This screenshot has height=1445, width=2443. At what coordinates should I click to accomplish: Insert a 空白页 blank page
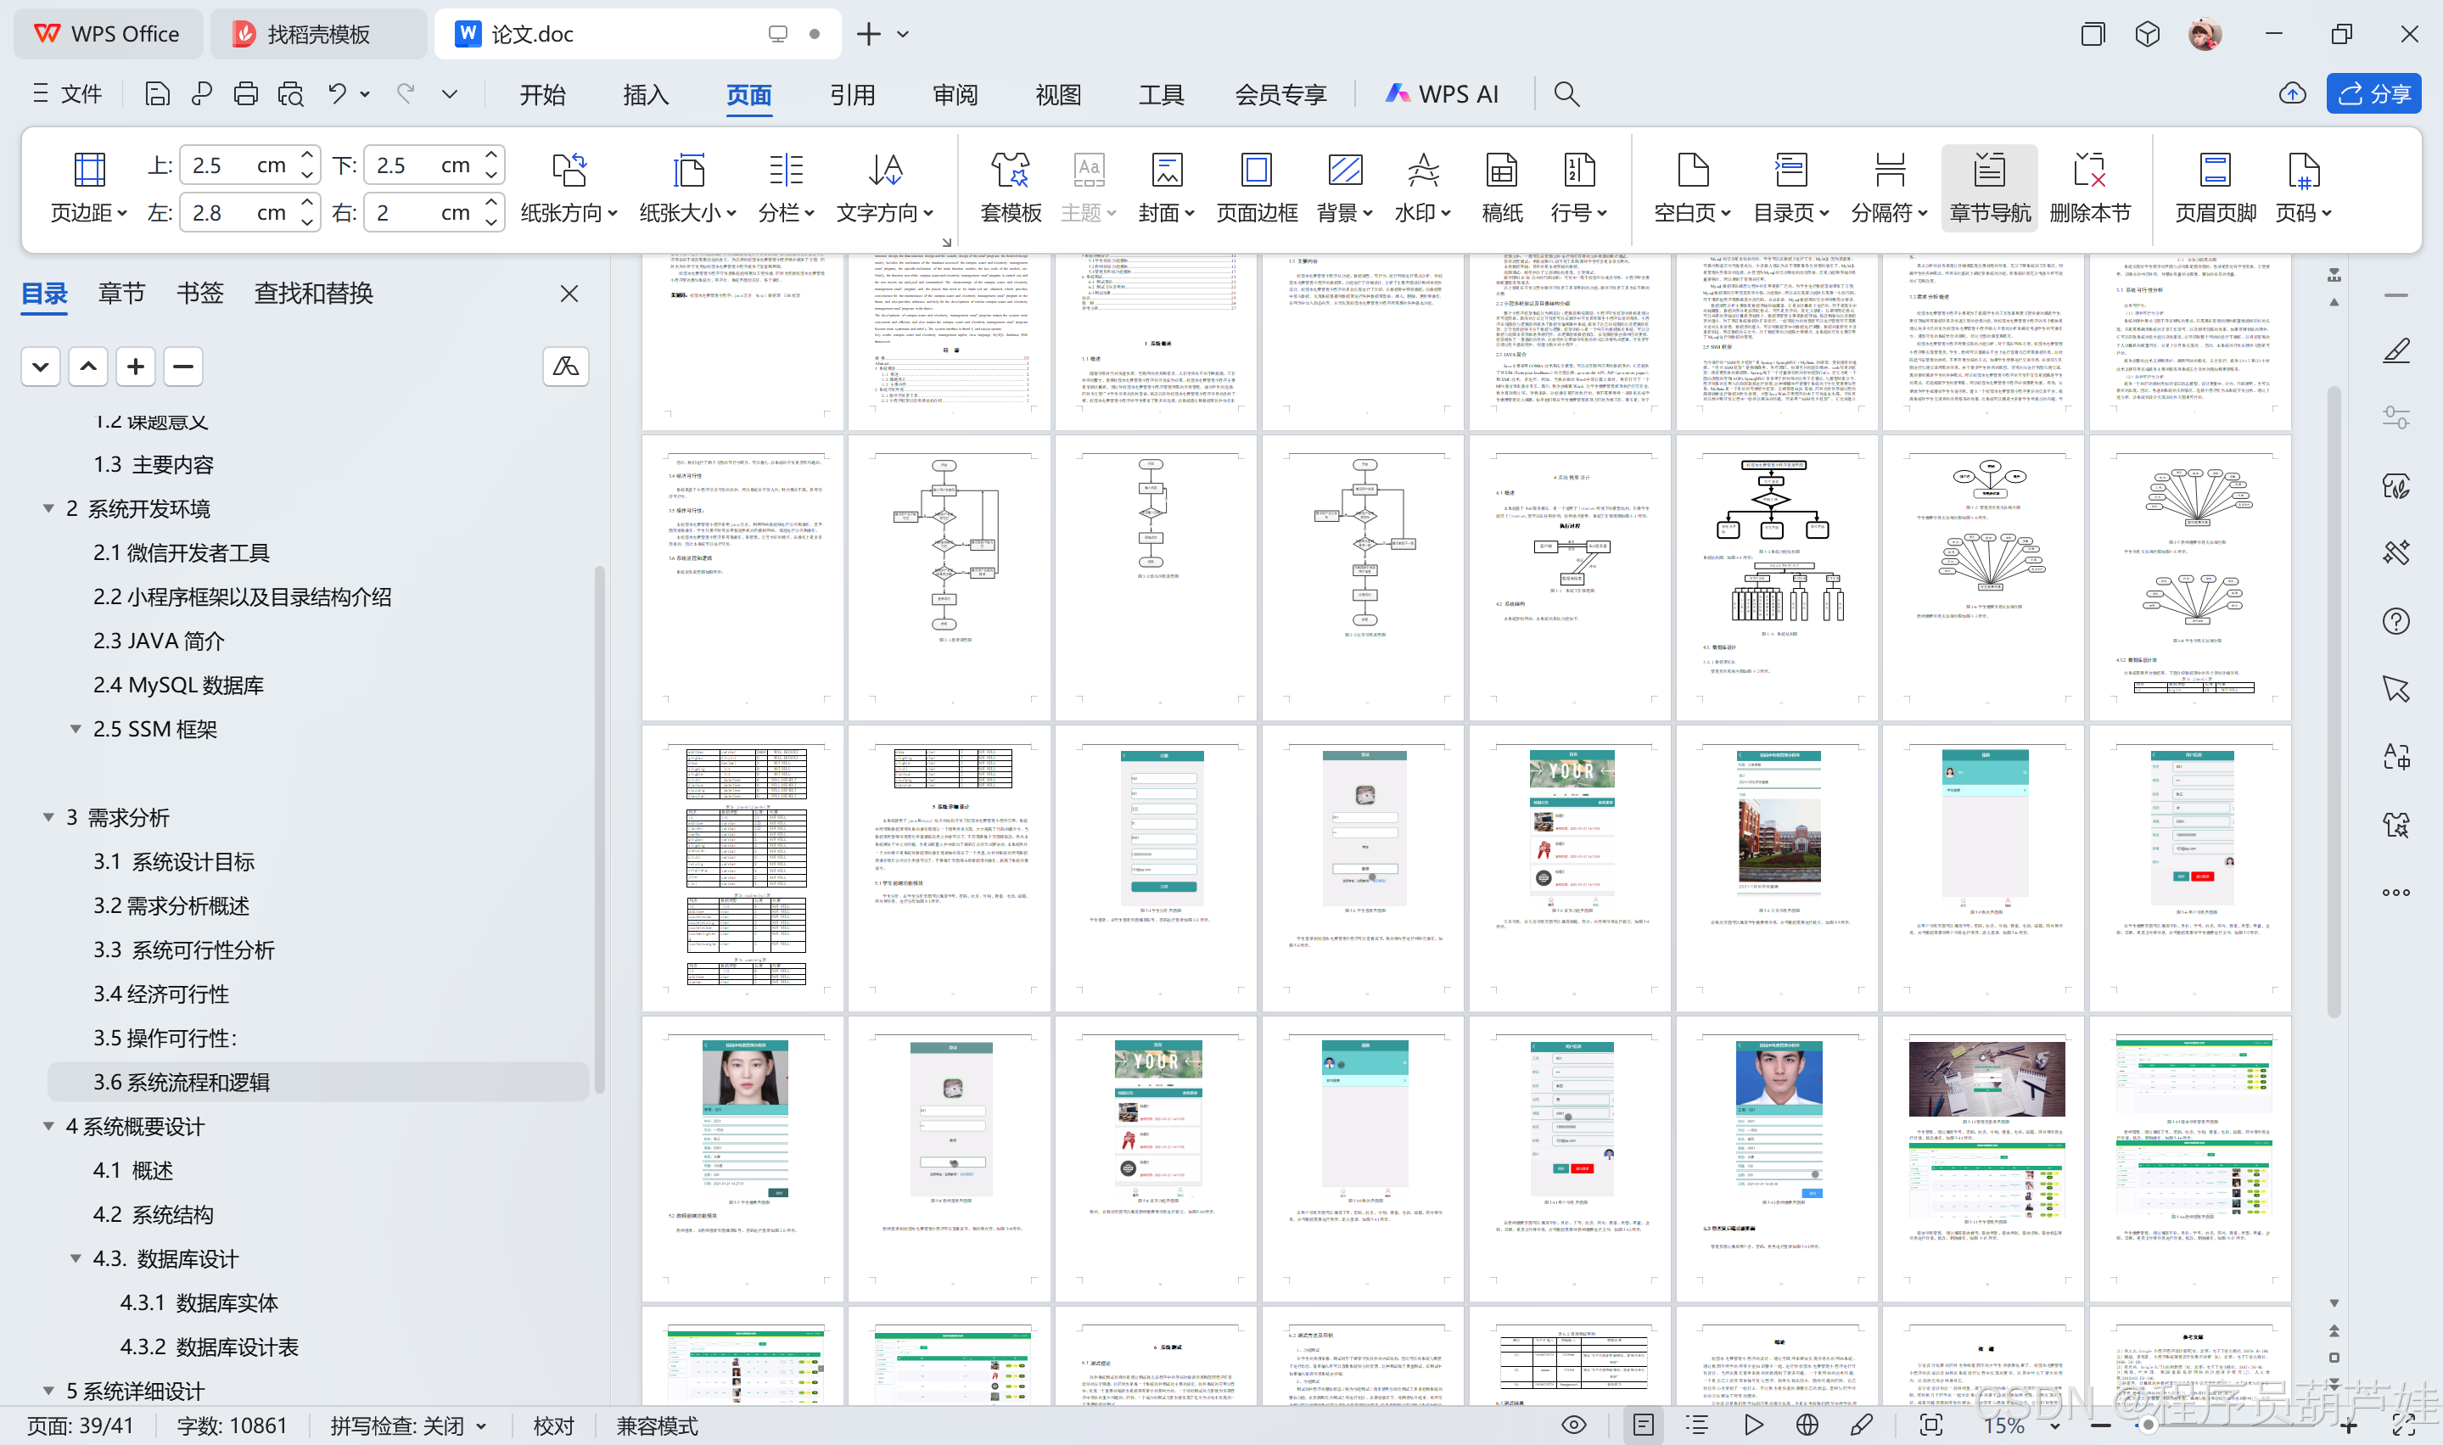pyautogui.click(x=1692, y=189)
